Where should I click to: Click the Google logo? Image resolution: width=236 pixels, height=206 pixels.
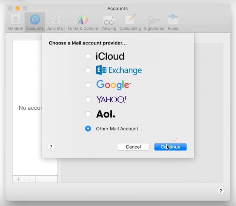point(113,85)
